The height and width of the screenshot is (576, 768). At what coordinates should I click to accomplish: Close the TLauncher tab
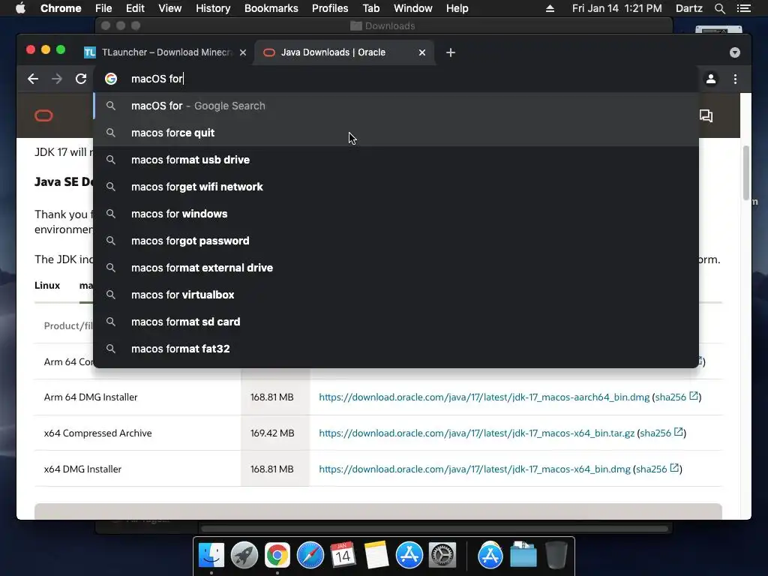pyautogui.click(x=243, y=52)
